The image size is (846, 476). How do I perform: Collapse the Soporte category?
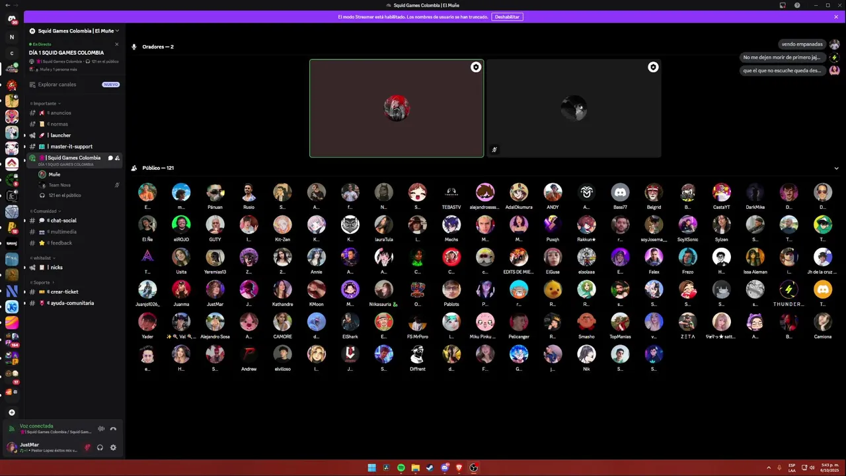pyautogui.click(x=42, y=282)
